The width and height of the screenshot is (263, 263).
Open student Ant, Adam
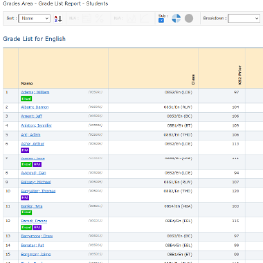coord(30,134)
